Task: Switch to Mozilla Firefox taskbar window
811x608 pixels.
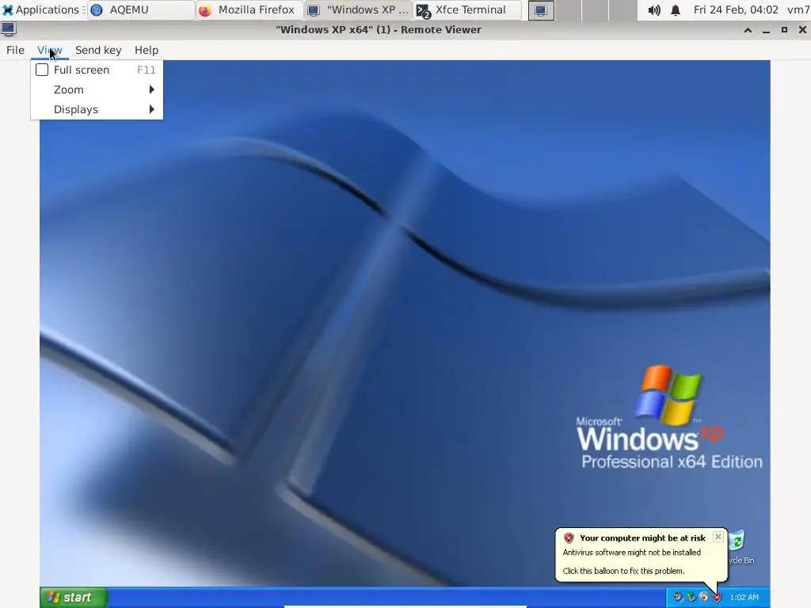Action: tap(249, 9)
